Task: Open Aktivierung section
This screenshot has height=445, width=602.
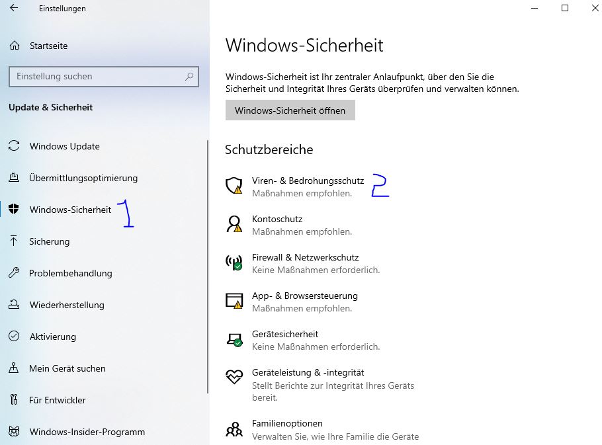Action: [53, 337]
